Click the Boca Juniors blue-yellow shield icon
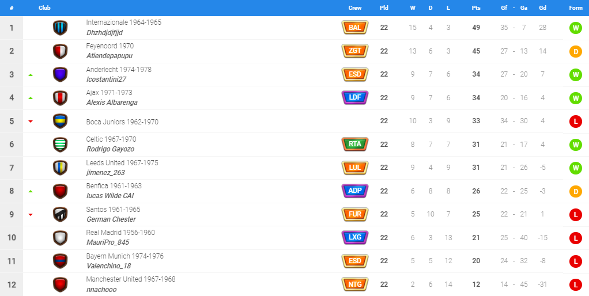The width and height of the screenshot is (589, 296). [x=60, y=121]
